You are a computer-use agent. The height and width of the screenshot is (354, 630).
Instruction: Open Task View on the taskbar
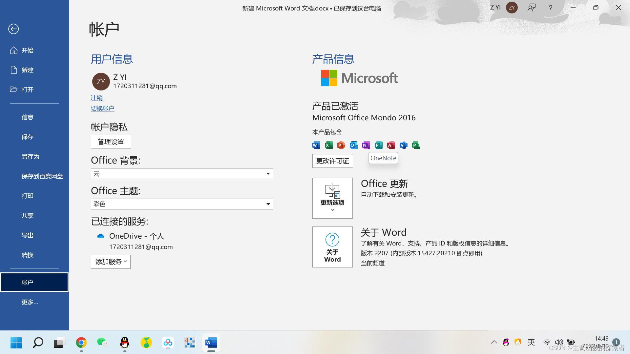click(x=59, y=343)
